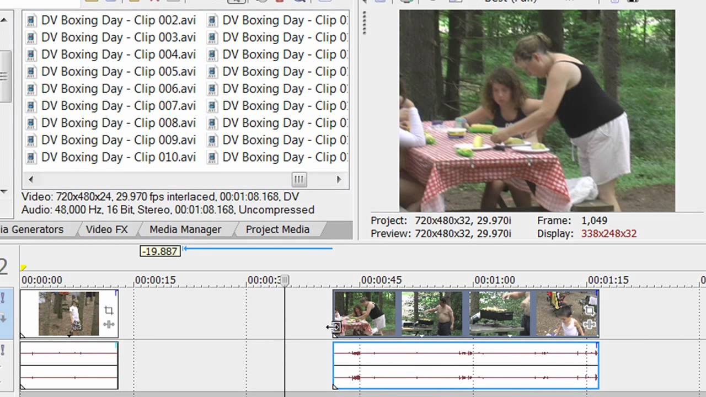Select the first video event at timeline start
The width and height of the screenshot is (706, 397).
tap(69, 314)
